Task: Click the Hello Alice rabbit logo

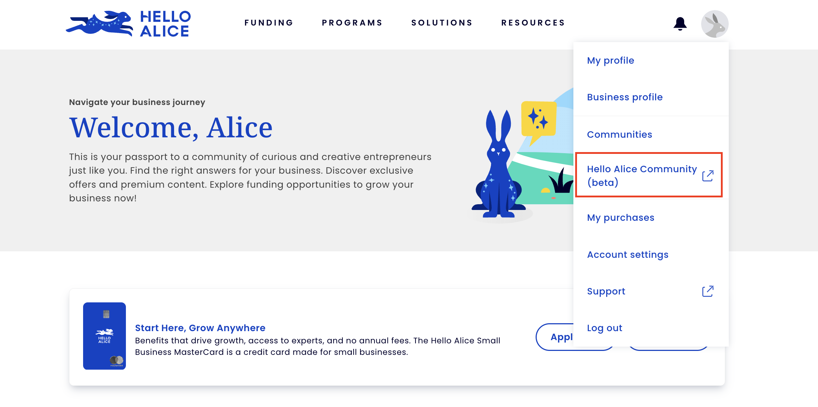Action: pos(128,24)
